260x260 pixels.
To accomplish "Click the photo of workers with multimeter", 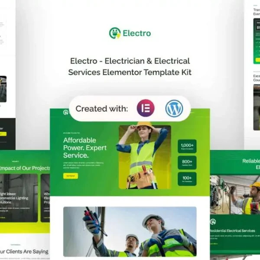I will (130, 232).
